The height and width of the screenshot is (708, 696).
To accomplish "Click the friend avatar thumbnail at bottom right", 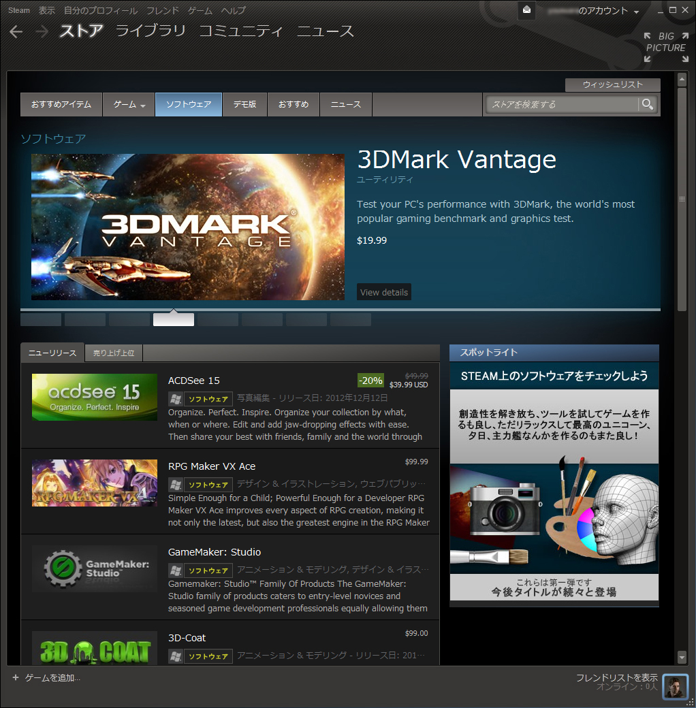I will (x=675, y=686).
